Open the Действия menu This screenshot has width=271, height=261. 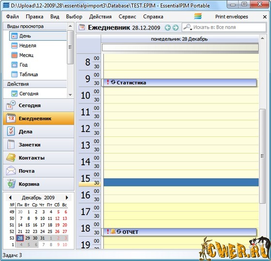(x=101, y=16)
